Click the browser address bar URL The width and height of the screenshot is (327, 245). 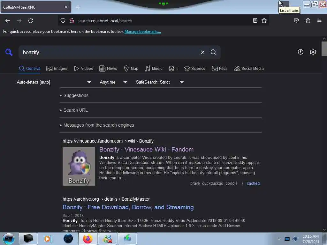click(x=105, y=21)
